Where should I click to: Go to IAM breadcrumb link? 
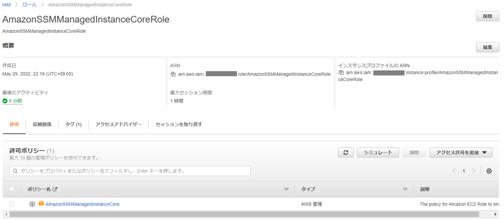point(6,5)
